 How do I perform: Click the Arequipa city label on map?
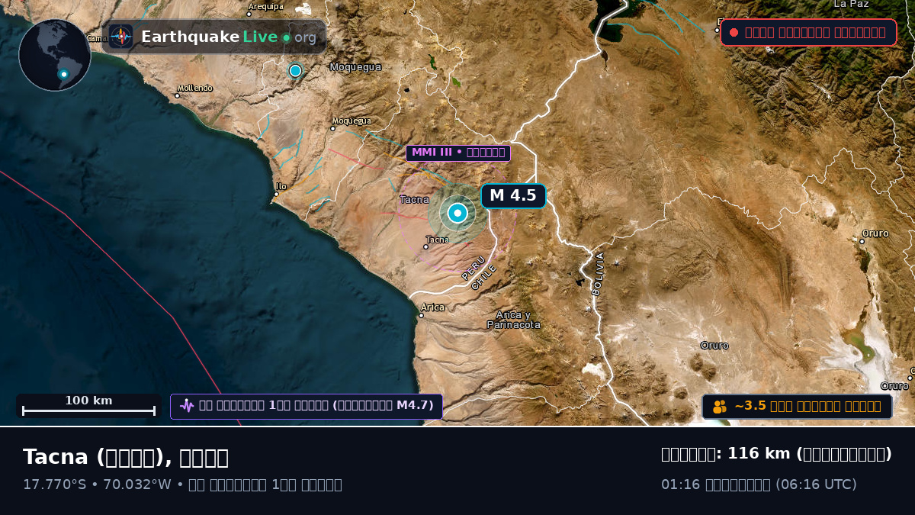pyautogui.click(x=266, y=6)
